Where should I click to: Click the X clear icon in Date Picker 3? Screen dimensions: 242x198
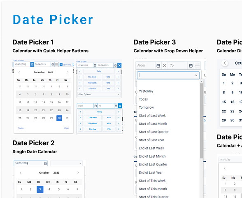tap(165, 65)
